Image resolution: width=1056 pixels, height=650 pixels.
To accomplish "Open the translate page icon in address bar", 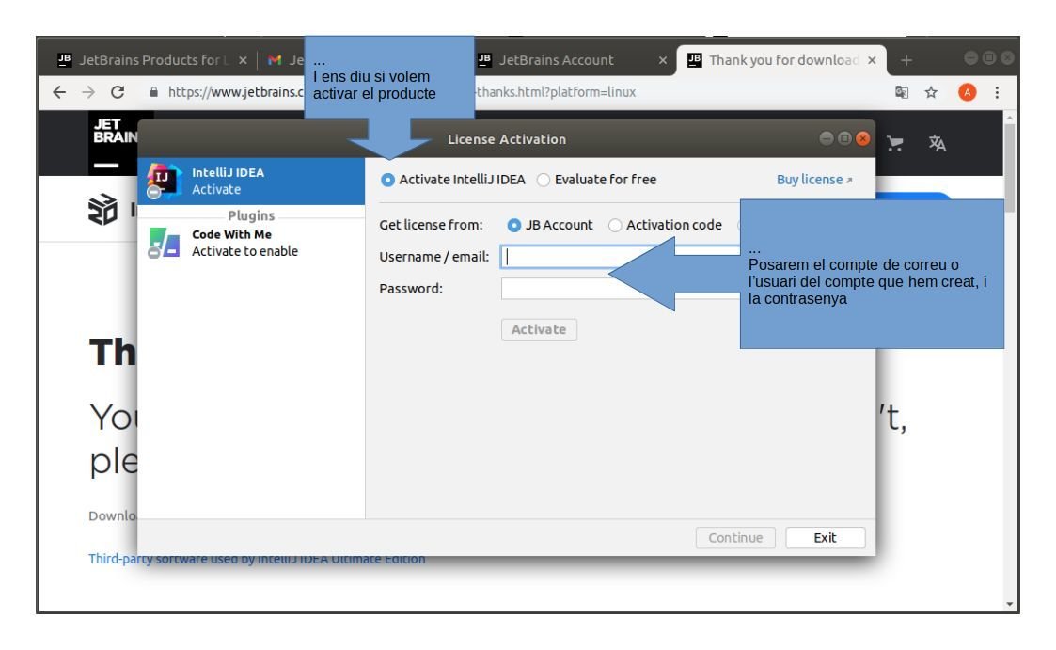I will (901, 92).
